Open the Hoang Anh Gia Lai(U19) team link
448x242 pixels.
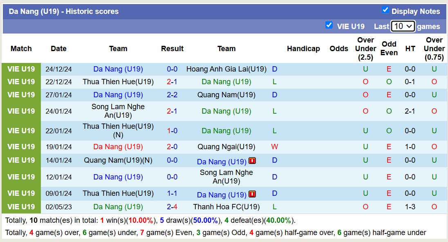click(x=226, y=69)
